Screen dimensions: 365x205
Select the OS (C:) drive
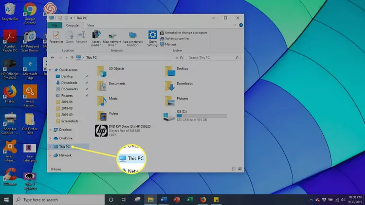(x=195, y=116)
